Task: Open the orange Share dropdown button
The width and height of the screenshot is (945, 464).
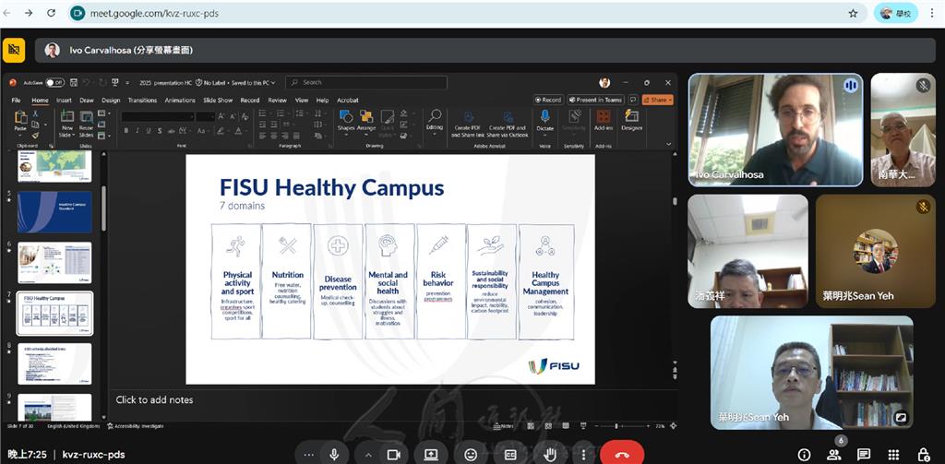Action: 657,100
